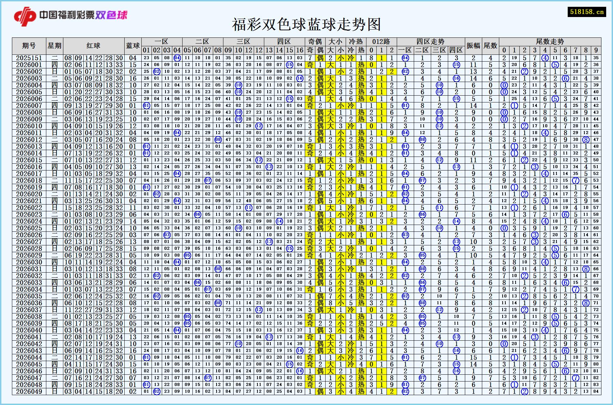Click the 大小 group header

(x=335, y=42)
